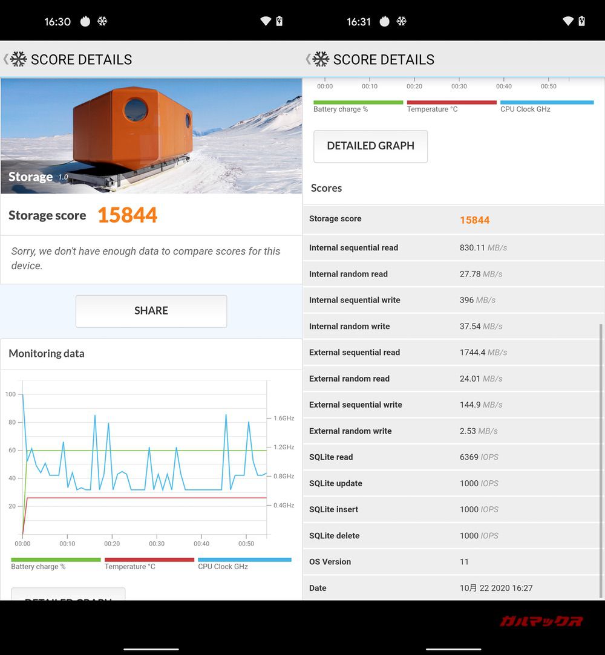Image resolution: width=605 pixels, height=655 pixels.
Task: Tap the snowflake notification icon beside 16:31
Action: coord(401,21)
